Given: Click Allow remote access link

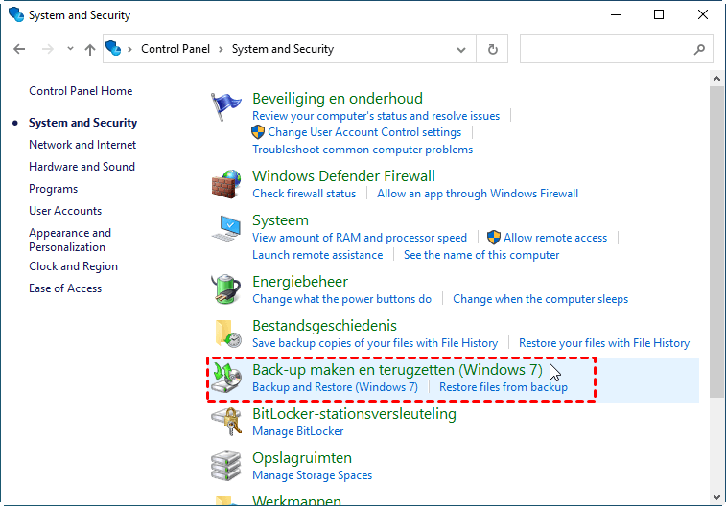Looking at the screenshot, I should coord(555,238).
